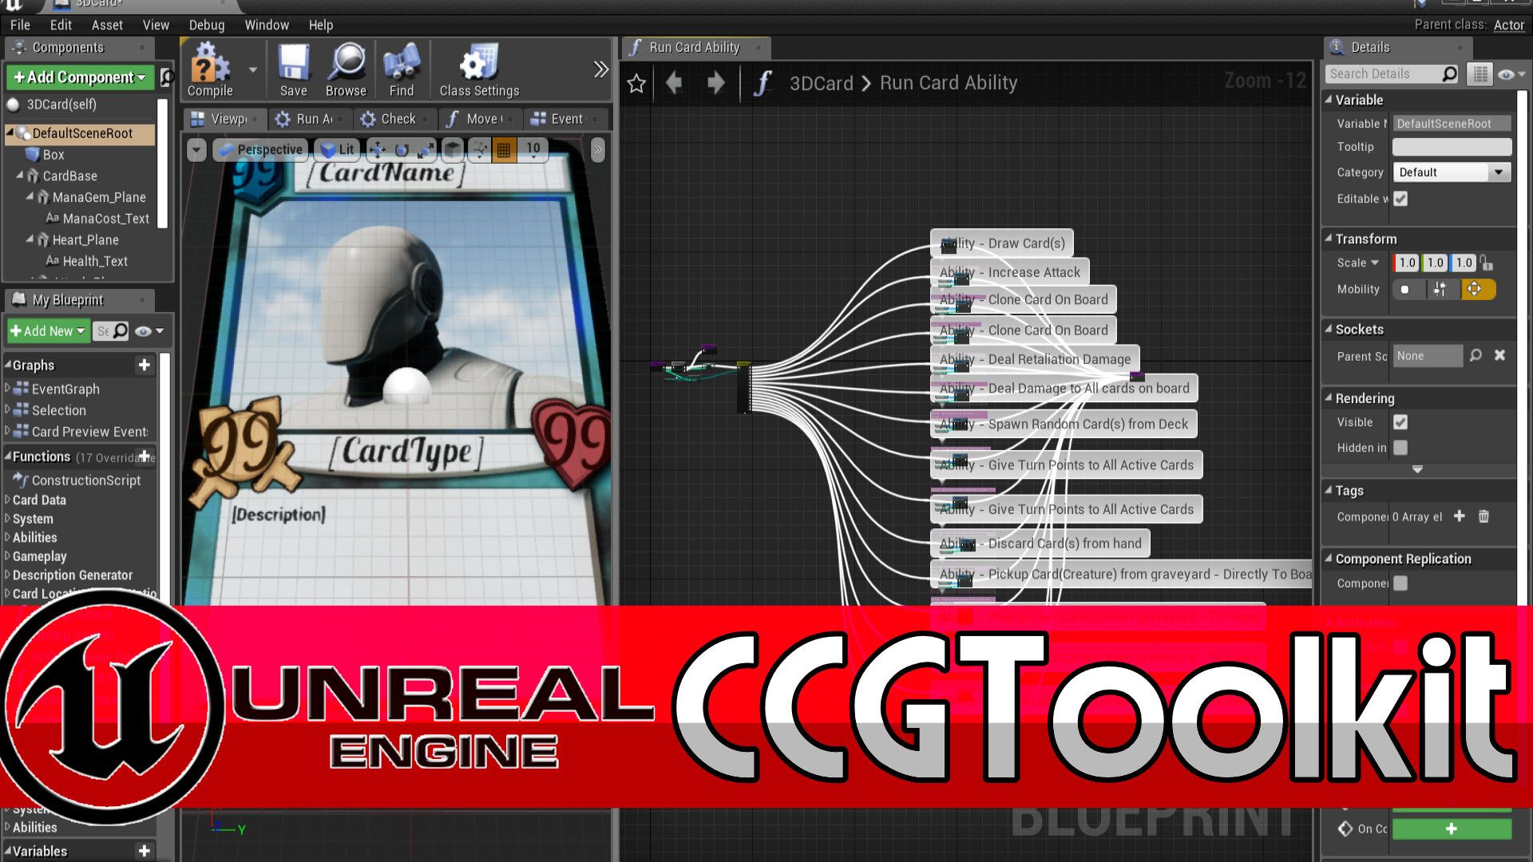Open the Perspective viewport dropdown

(x=260, y=149)
